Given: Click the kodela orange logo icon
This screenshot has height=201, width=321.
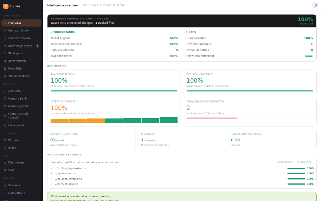Looking at the screenshot, I should tap(6, 6).
